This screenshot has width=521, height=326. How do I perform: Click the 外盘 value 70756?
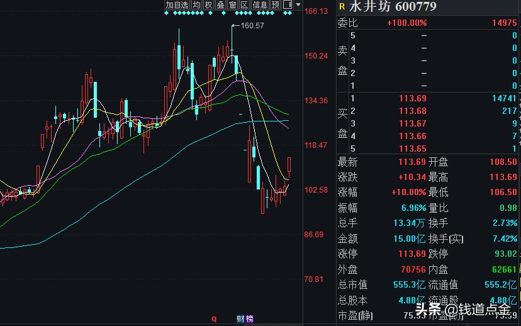coord(413,269)
